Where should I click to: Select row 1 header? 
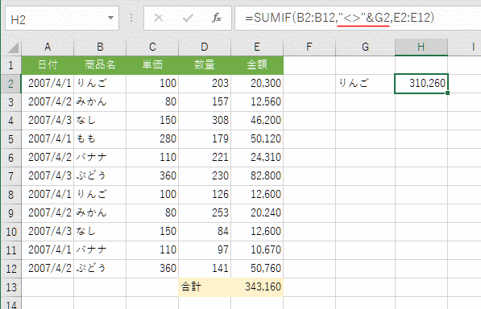pos(11,65)
